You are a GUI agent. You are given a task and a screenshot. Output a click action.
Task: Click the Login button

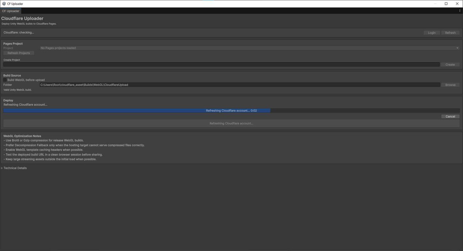coord(432,33)
